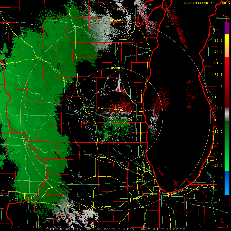The height and width of the screenshot is (231, 231).
Task: Click the NEXLAB-College of DuPage credit text
Action: click(x=206, y=3)
